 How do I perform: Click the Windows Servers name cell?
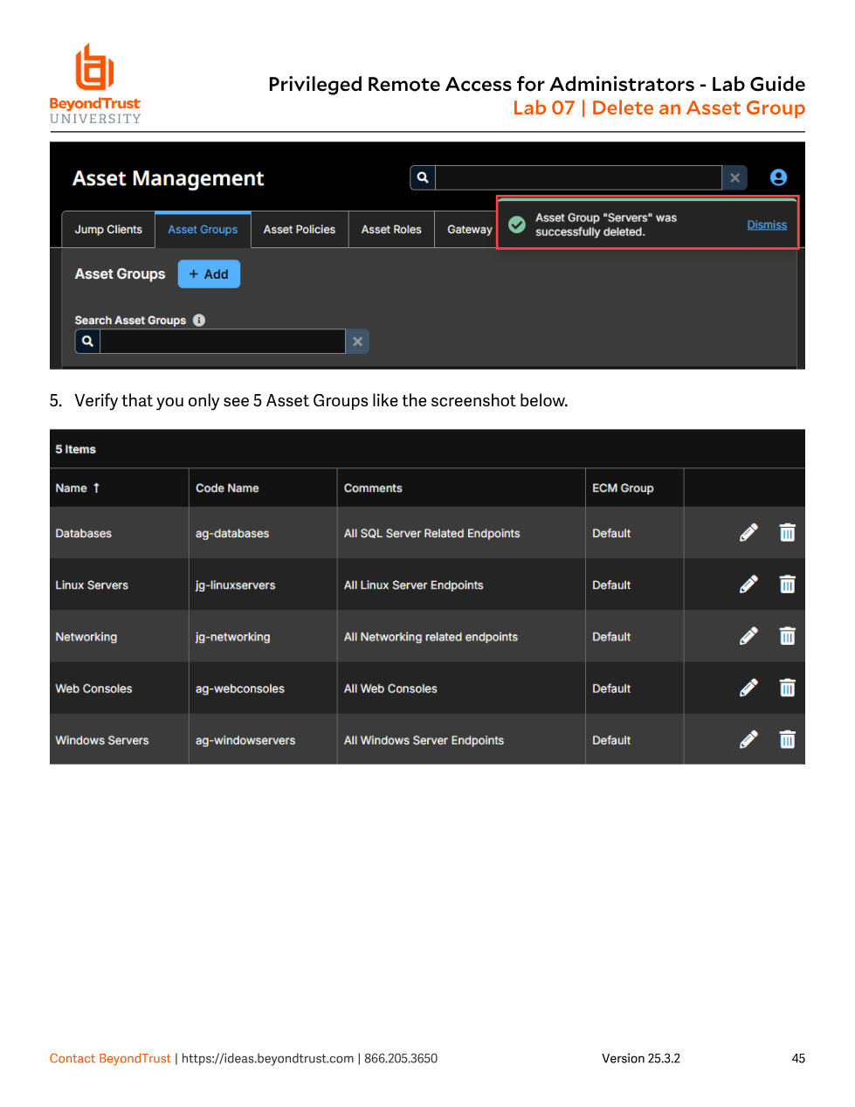(x=102, y=740)
